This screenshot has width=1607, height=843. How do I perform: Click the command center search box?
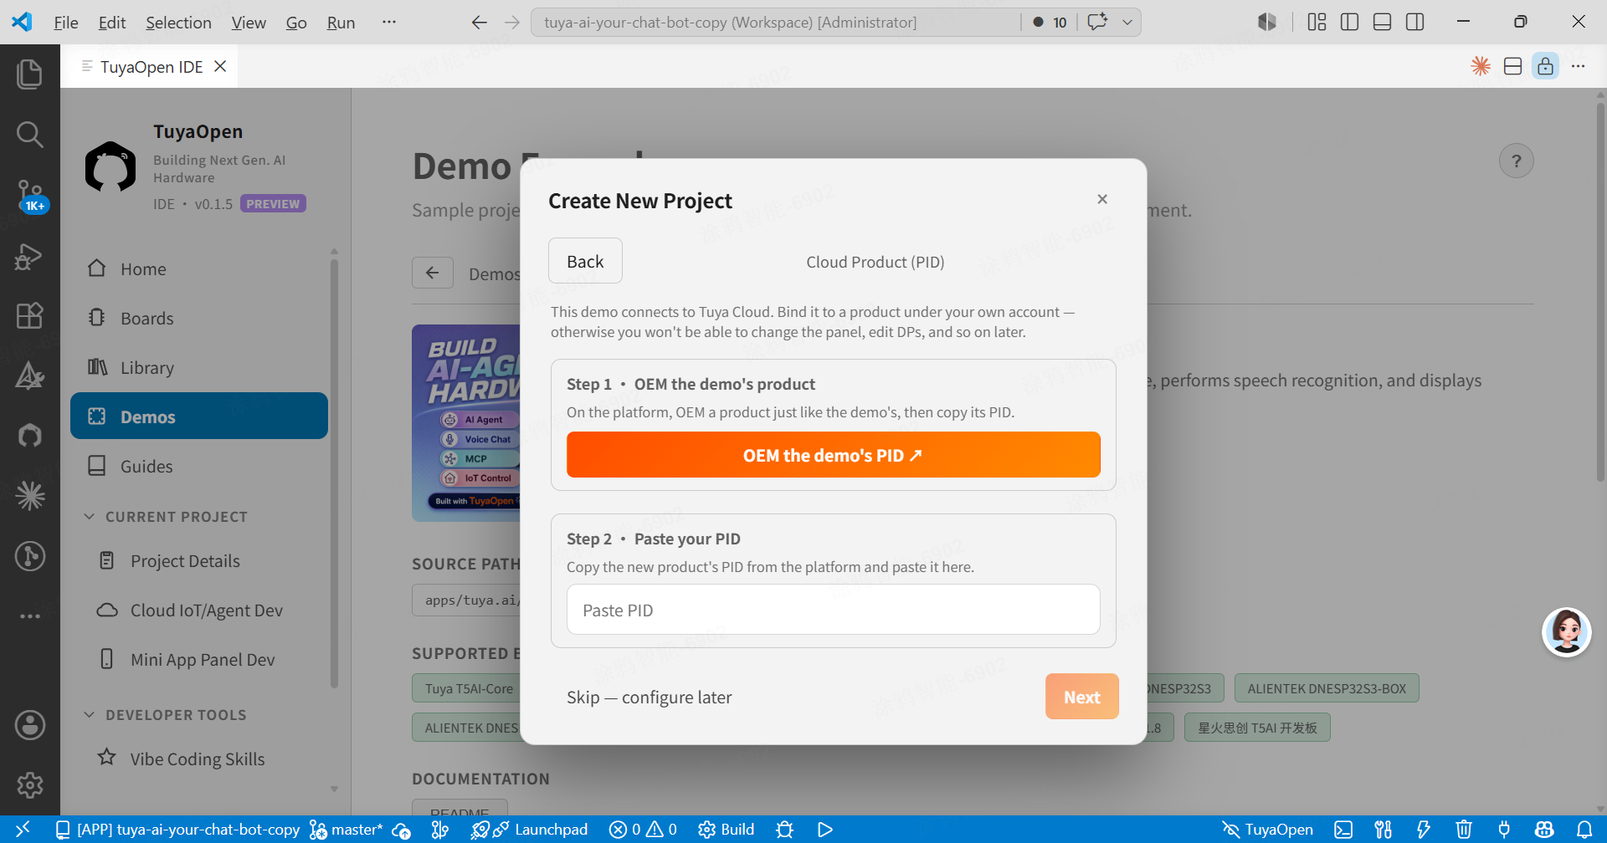pos(774,23)
